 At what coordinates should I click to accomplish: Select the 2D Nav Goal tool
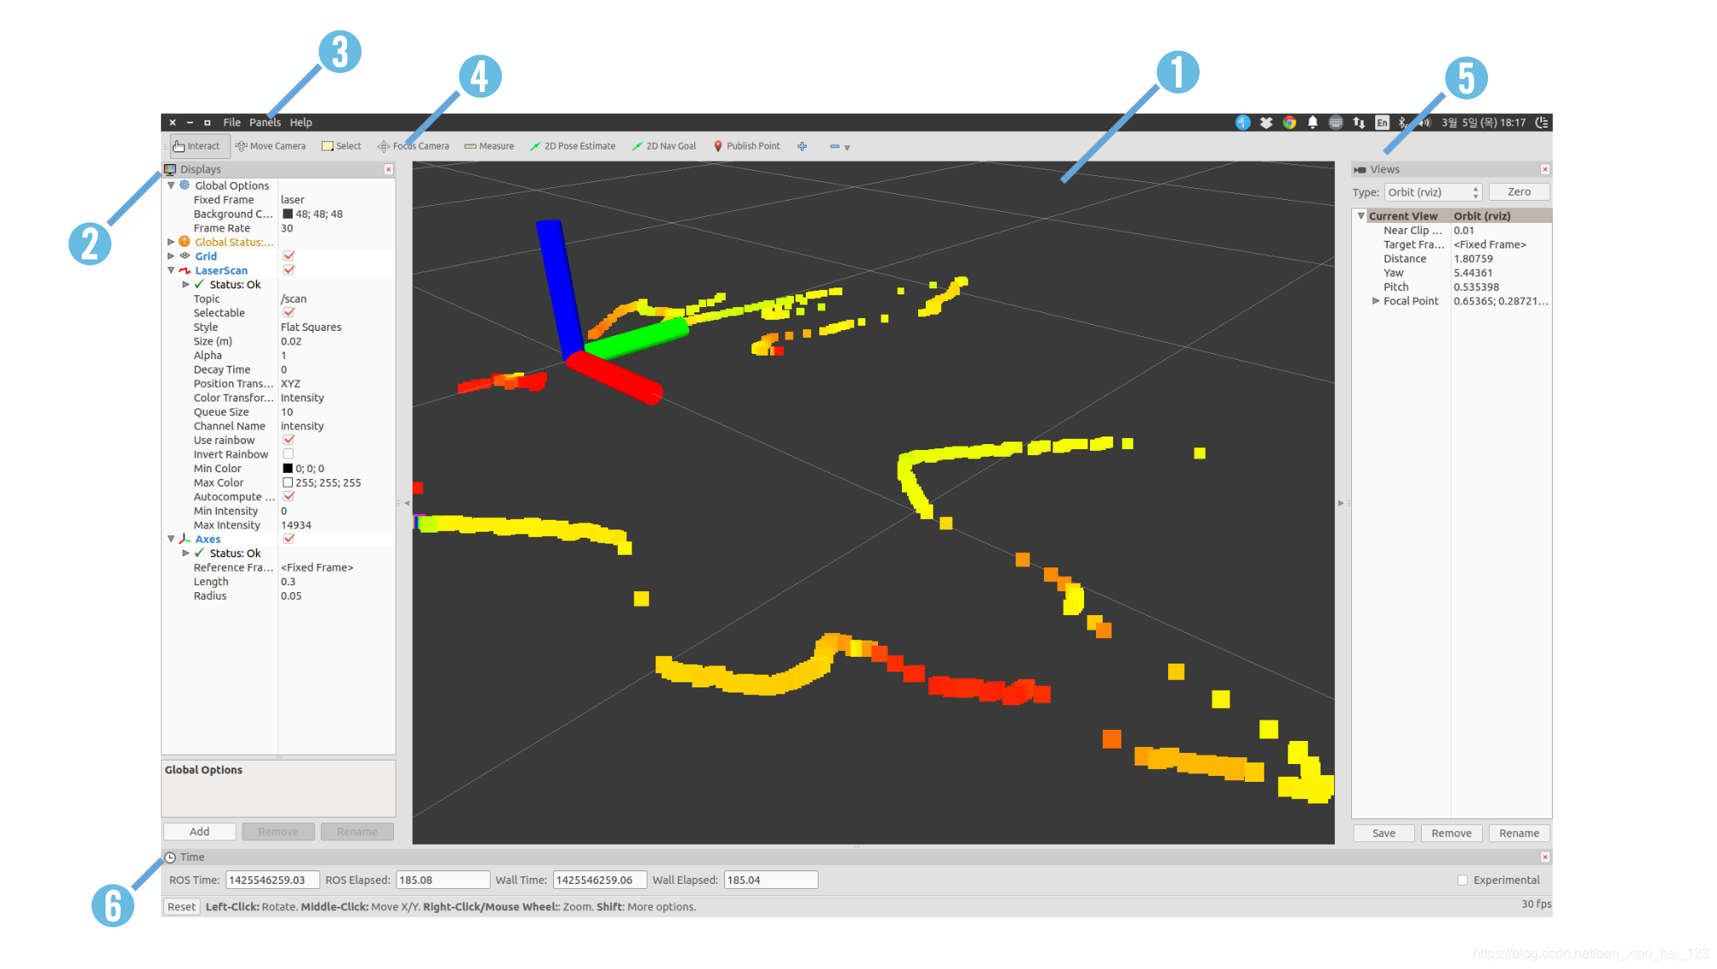(x=664, y=146)
